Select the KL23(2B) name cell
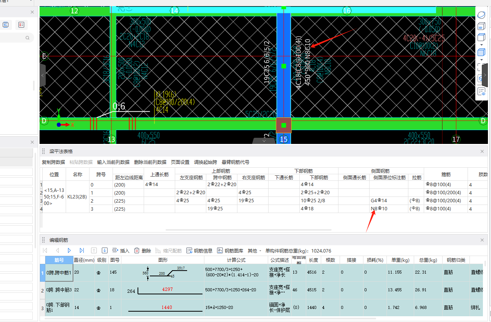This screenshot has width=491, height=322. pyautogui.click(x=78, y=197)
